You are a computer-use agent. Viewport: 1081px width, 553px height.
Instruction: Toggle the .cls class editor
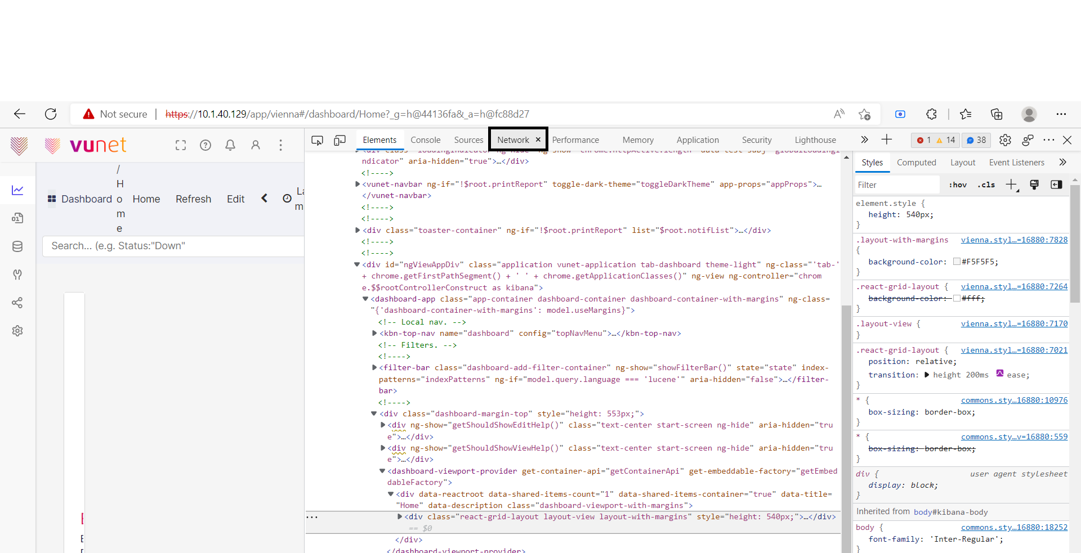pos(986,185)
